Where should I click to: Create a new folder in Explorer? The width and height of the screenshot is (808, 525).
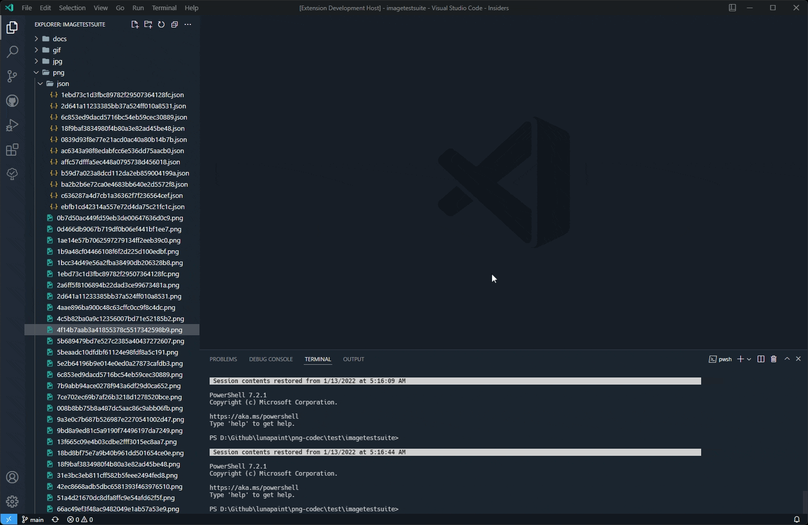[148, 24]
